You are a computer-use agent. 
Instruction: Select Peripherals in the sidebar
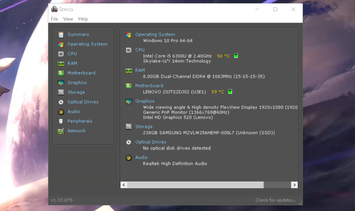pyautogui.click(x=80, y=121)
